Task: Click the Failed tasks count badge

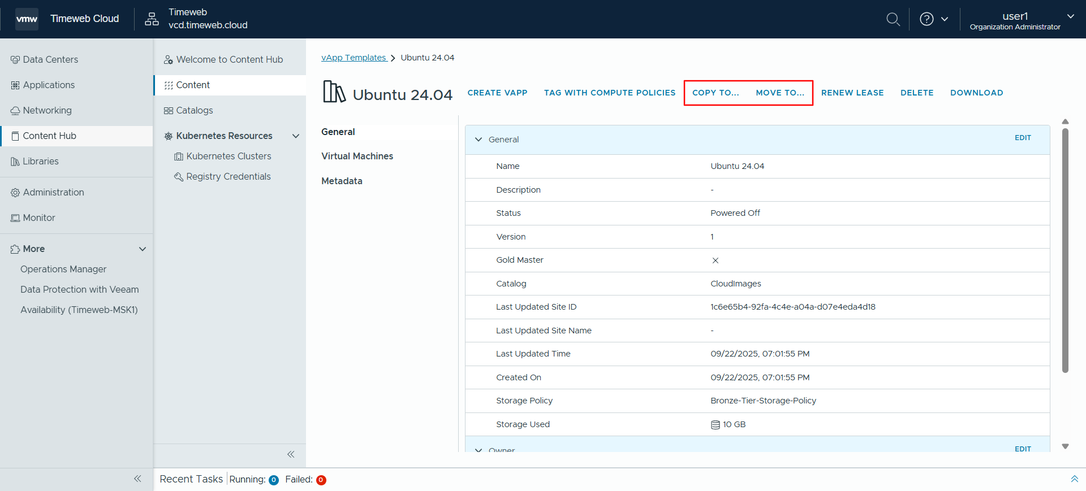Action: coord(321,480)
